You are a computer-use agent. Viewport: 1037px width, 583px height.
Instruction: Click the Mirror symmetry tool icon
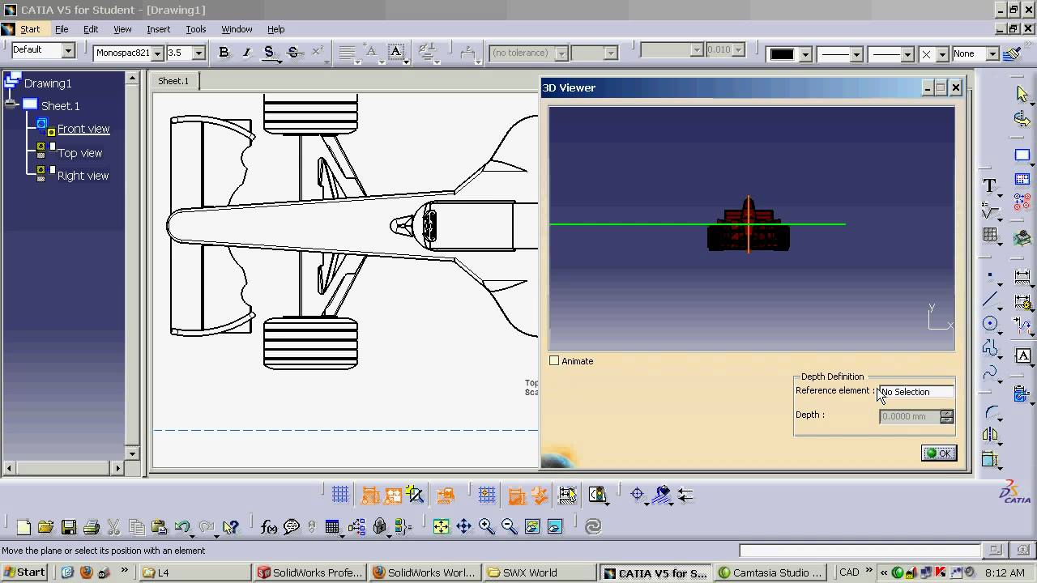click(x=989, y=435)
